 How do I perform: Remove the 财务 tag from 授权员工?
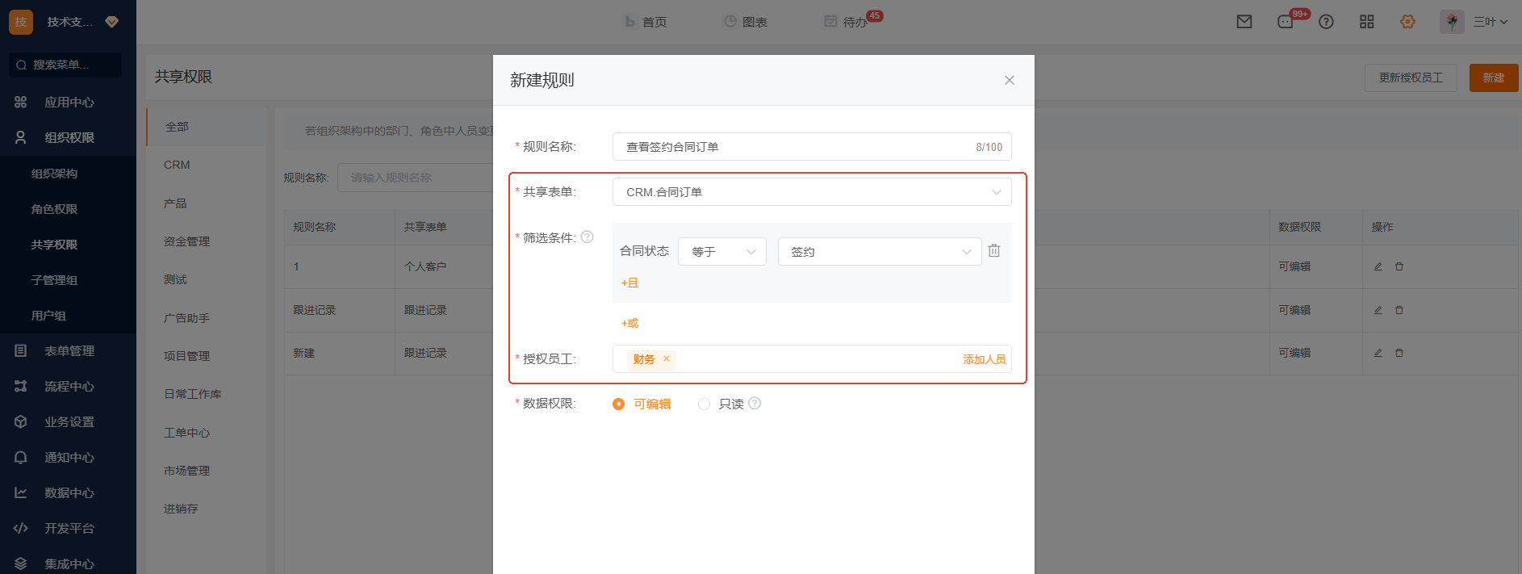point(667,359)
